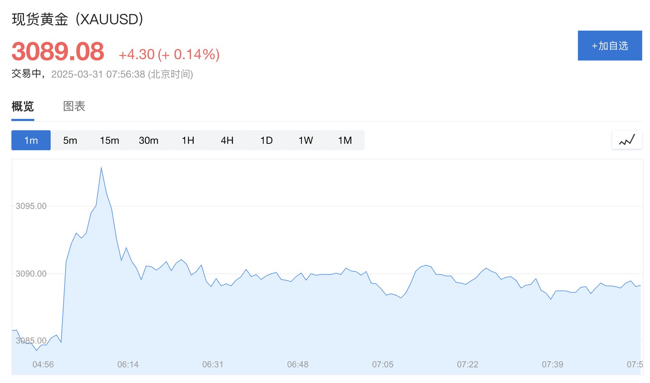
Task: Switch to the 15m timeframe
Action: tap(109, 140)
